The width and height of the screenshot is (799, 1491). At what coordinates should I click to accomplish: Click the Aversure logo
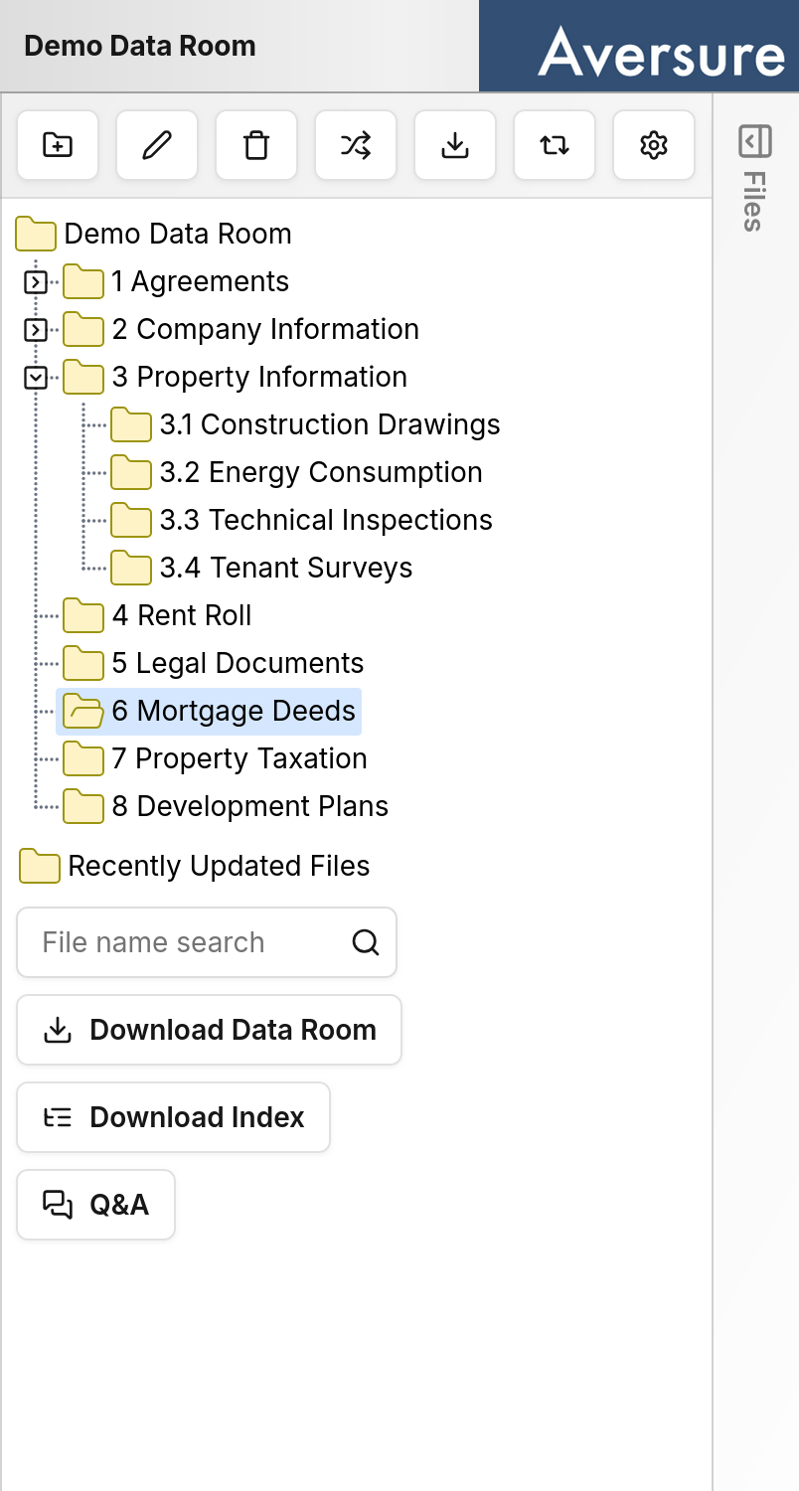tap(661, 51)
